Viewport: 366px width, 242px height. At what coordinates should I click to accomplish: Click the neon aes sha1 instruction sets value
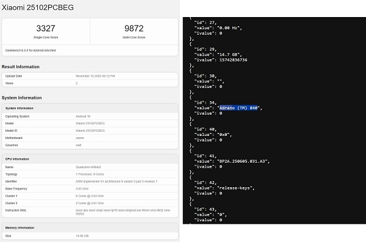(x=123, y=212)
